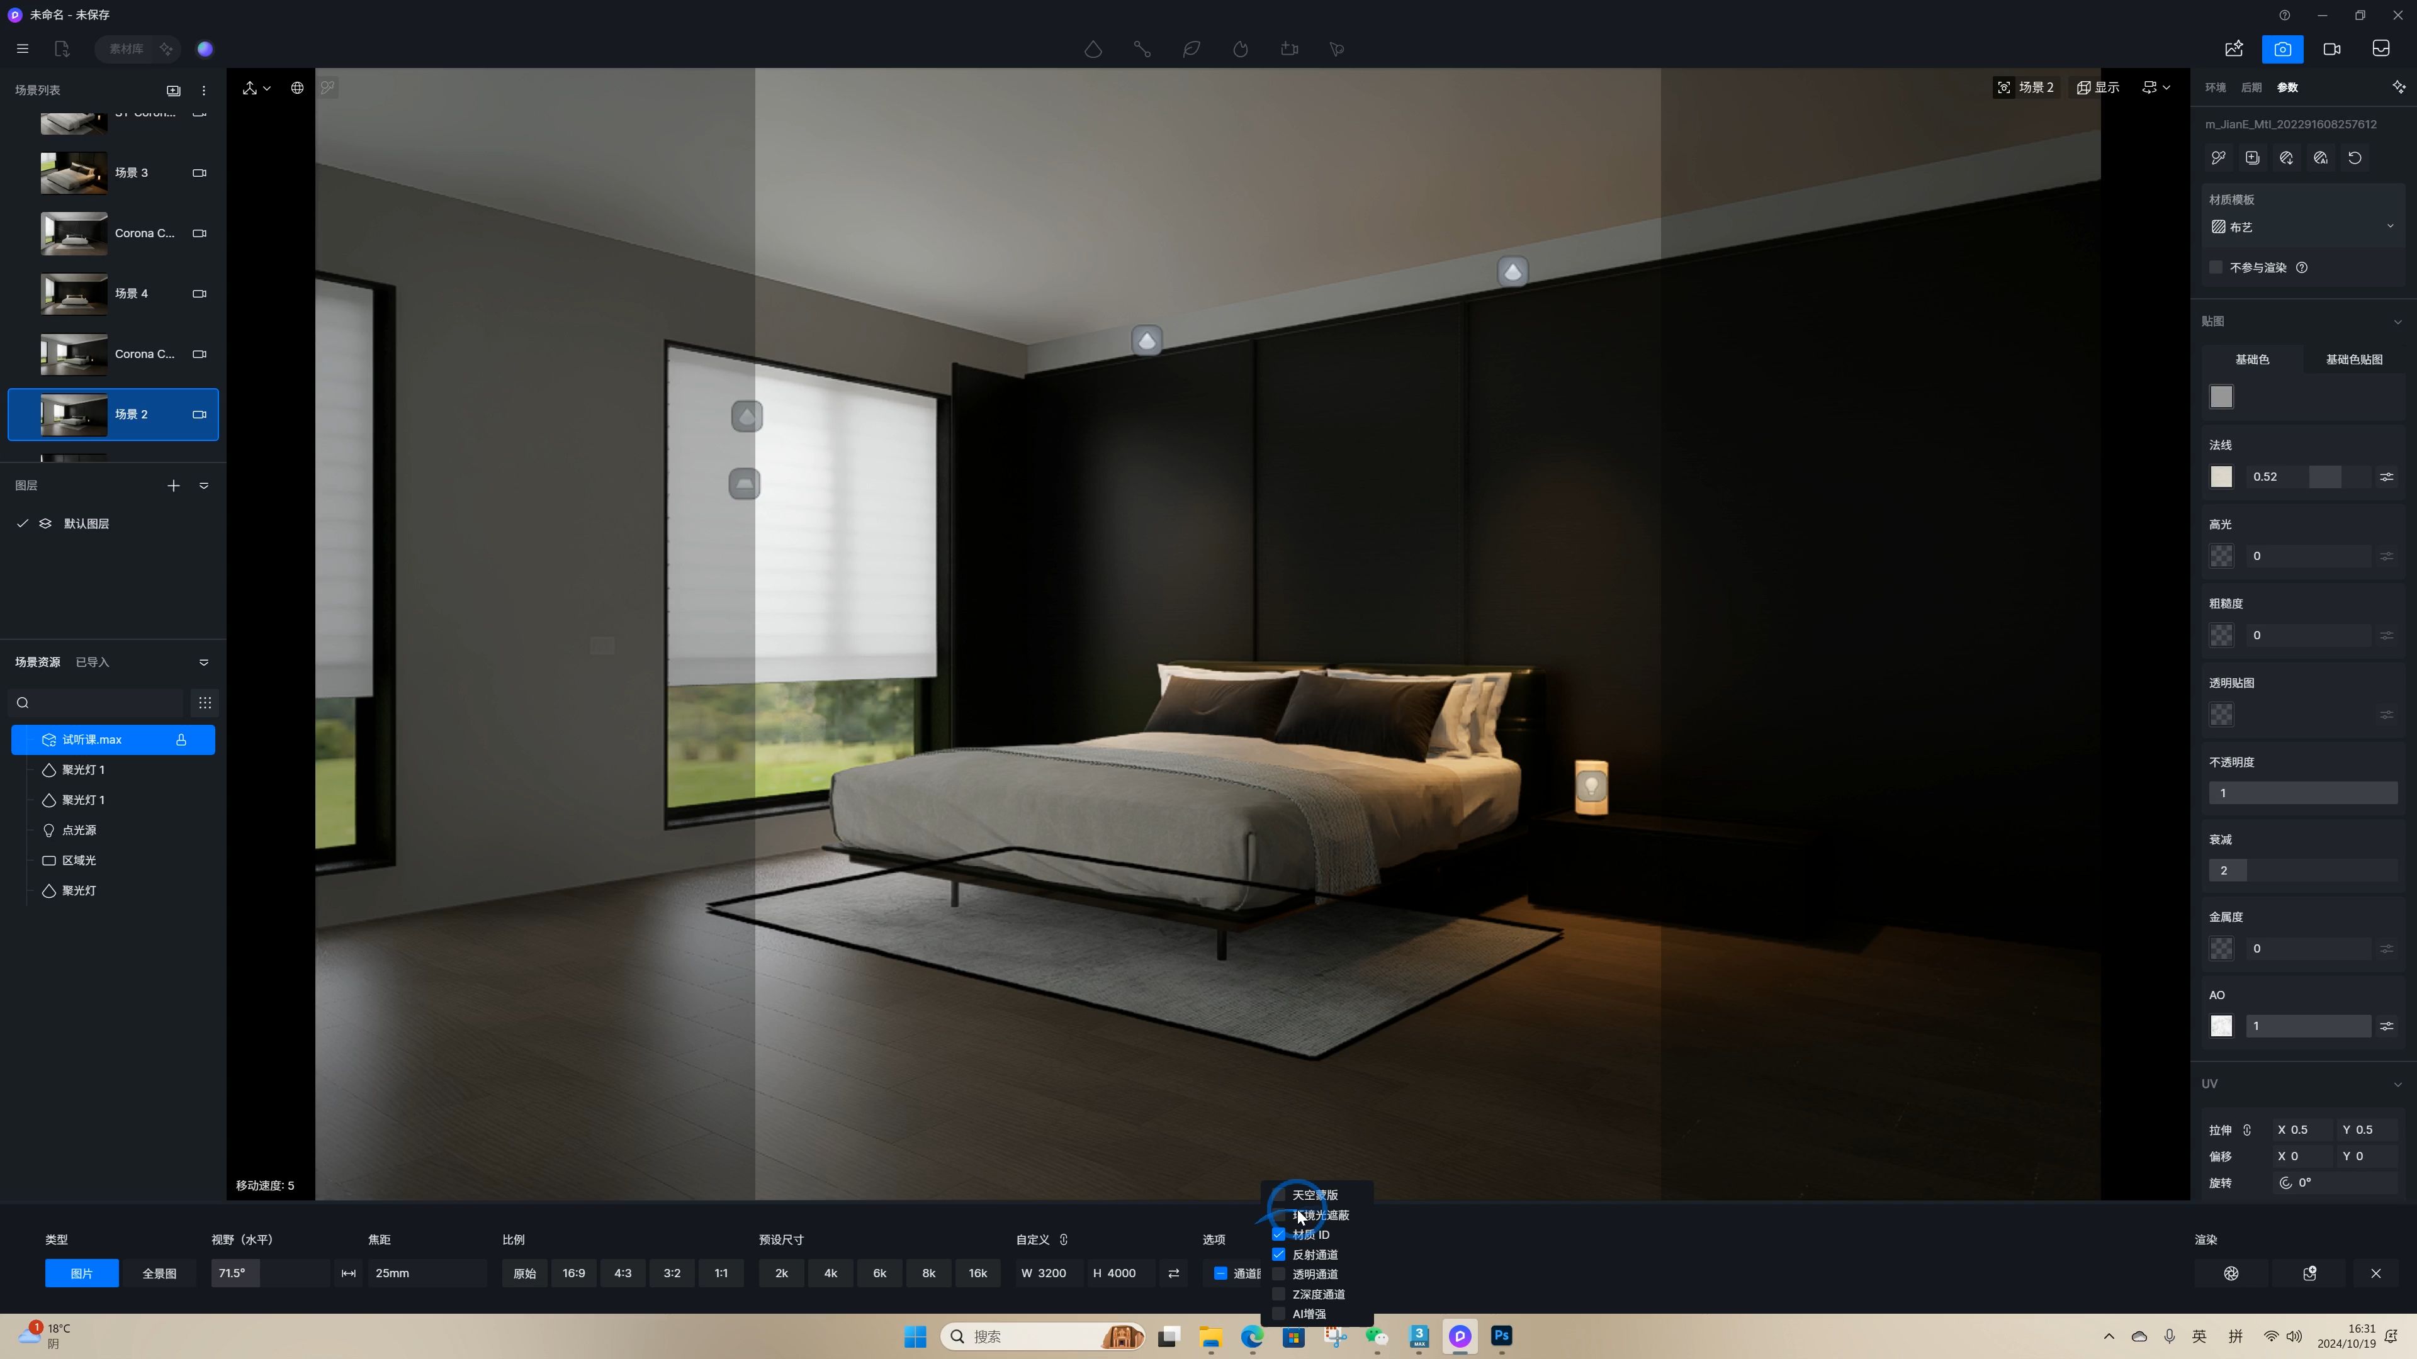This screenshot has height=1359, width=2417.
Task: Click the spotlight gizmo near ceiling right
Action: tap(1513, 273)
